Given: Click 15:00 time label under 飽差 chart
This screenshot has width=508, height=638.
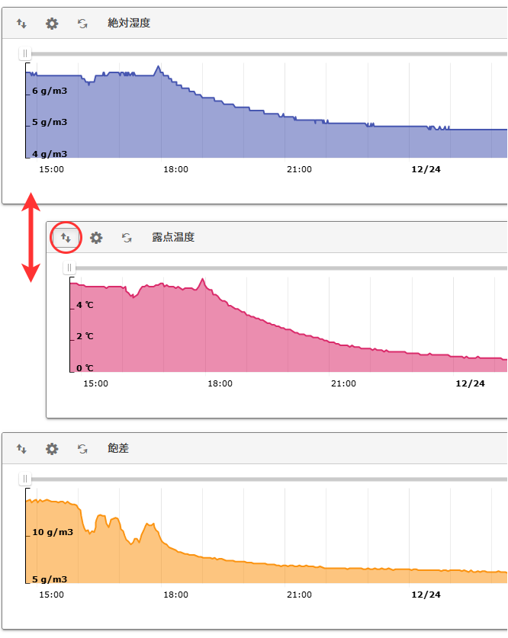Looking at the screenshot, I should [51, 595].
